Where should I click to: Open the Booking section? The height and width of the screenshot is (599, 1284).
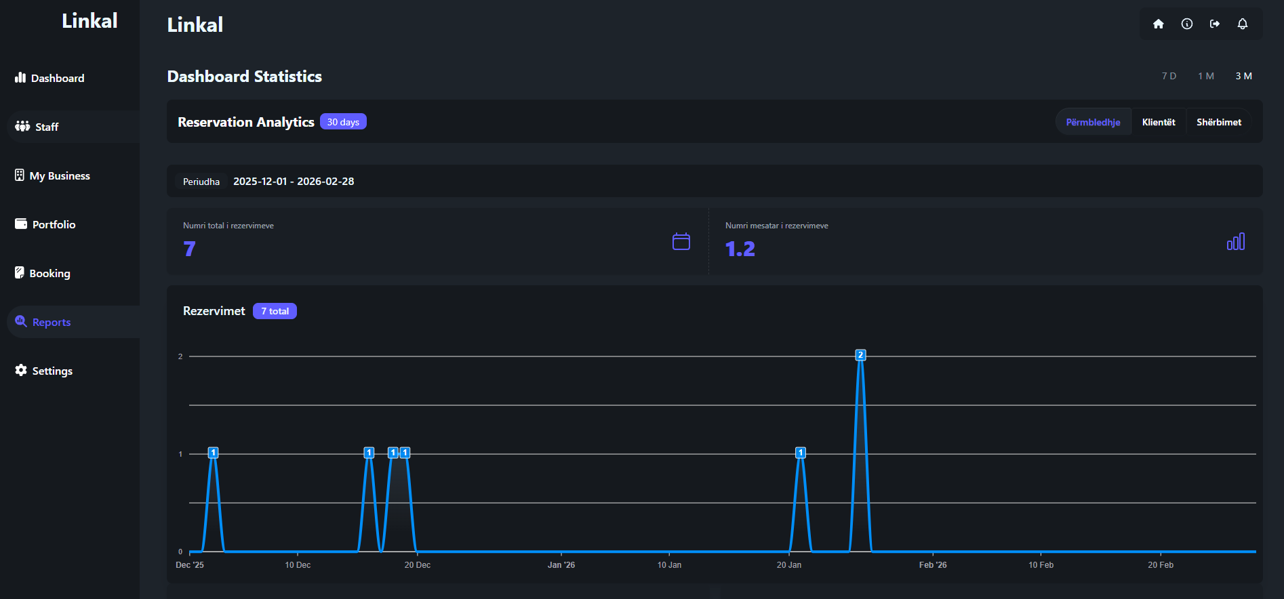click(43, 273)
